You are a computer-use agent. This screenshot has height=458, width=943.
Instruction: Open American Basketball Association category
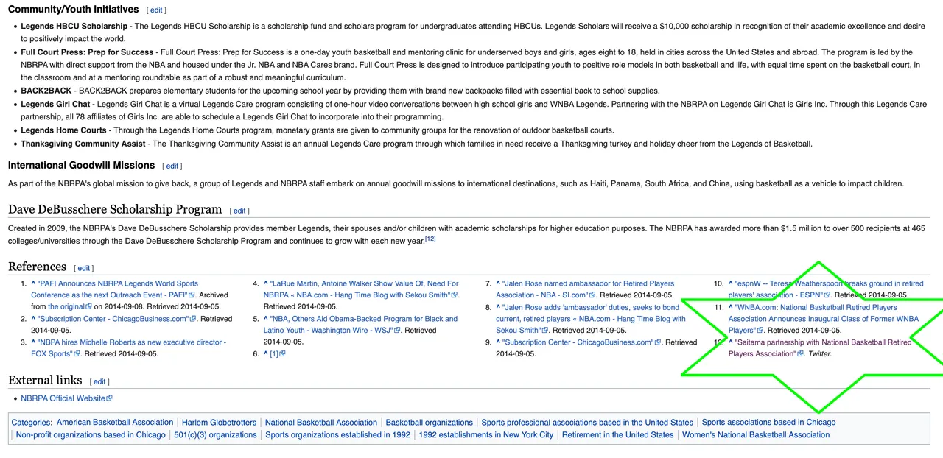115,423
